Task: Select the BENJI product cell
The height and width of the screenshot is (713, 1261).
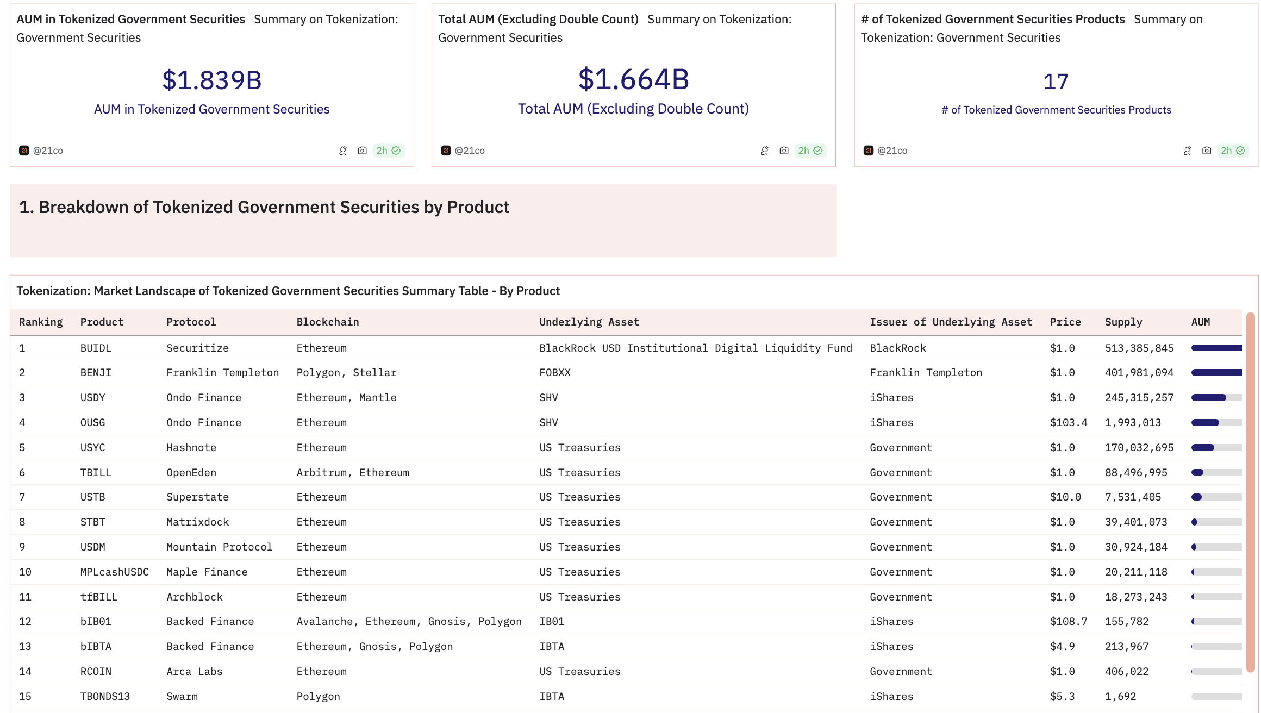Action: point(96,372)
